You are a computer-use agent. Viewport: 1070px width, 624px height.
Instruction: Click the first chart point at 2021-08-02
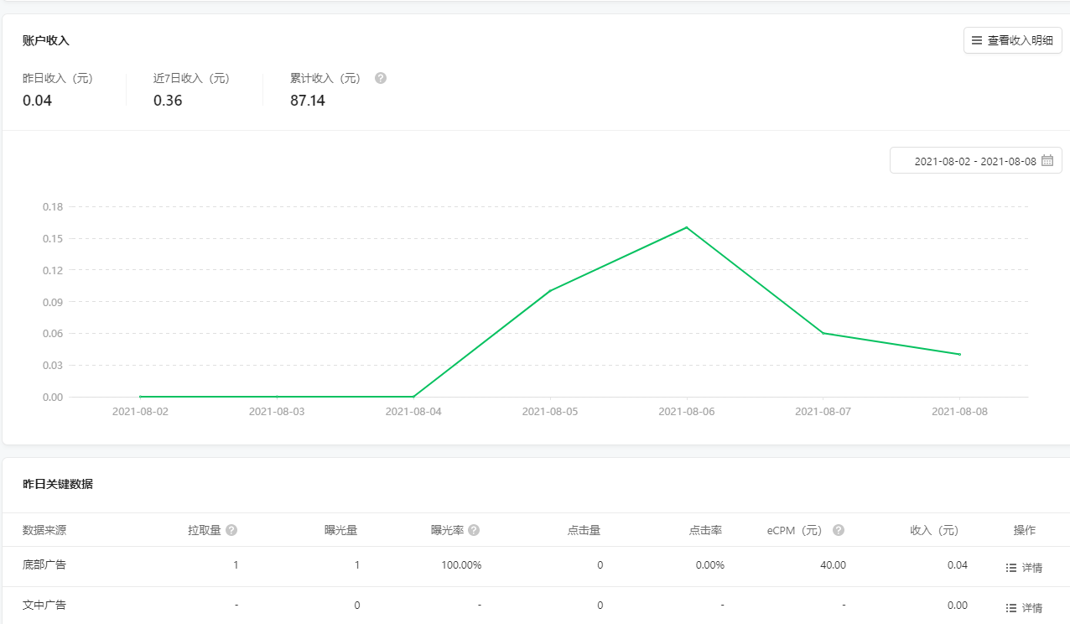click(x=140, y=397)
